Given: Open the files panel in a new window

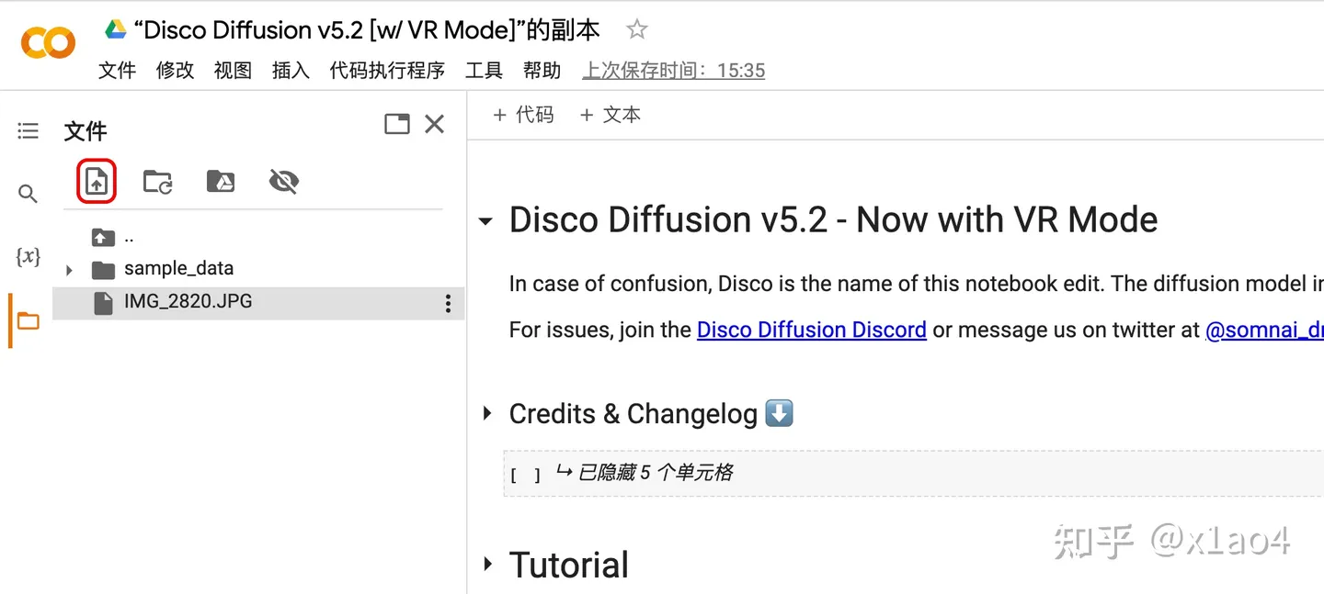Looking at the screenshot, I should 397,124.
